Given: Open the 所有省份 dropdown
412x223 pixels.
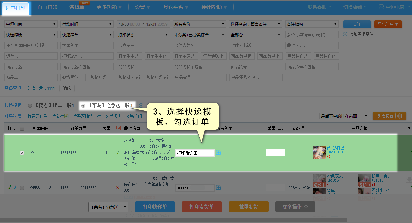Looking at the screenshot, I should coord(199,24).
